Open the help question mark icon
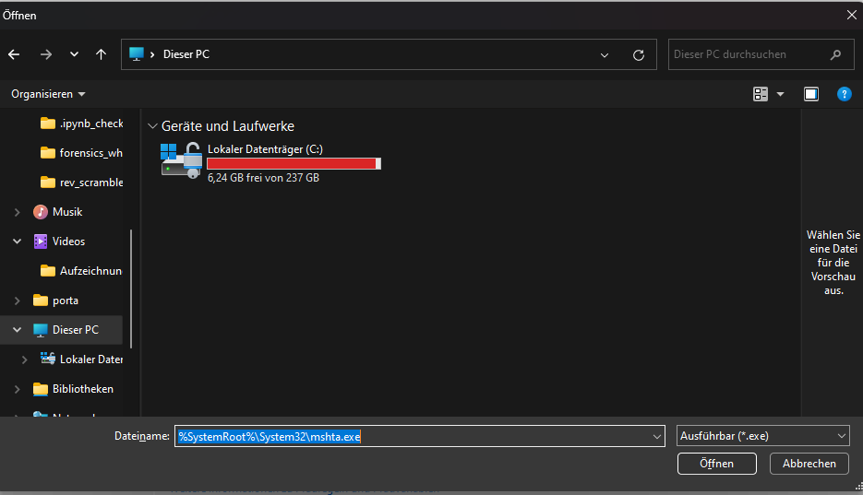 [844, 94]
